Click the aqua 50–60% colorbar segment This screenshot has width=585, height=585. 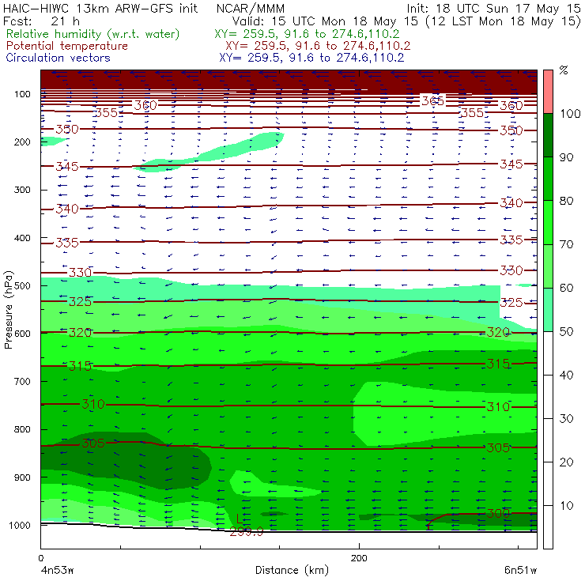[x=548, y=310]
